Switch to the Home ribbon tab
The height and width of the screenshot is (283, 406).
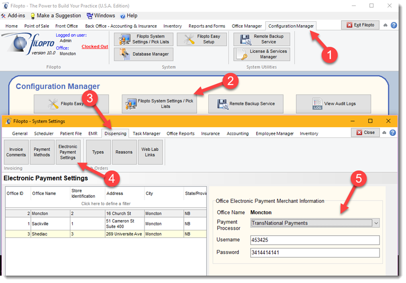click(x=12, y=26)
